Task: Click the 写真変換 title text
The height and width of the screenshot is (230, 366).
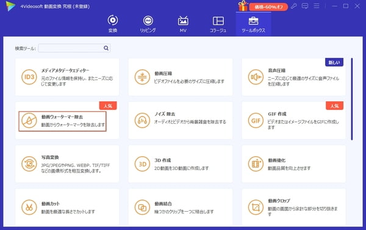Action: click(50, 157)
